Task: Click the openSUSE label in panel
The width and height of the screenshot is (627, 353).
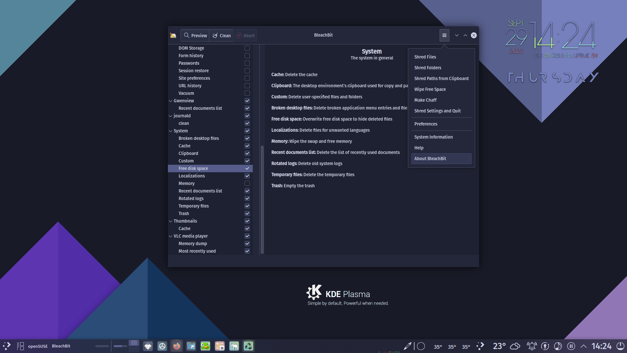Action: pos(38,346)
